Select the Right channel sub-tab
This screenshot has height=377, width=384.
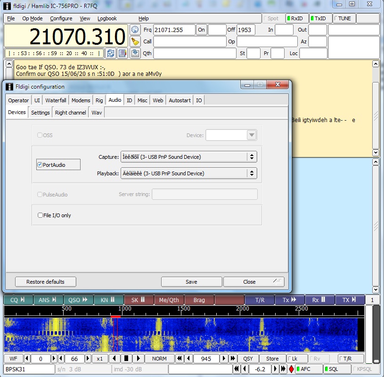tap(70, 113)
